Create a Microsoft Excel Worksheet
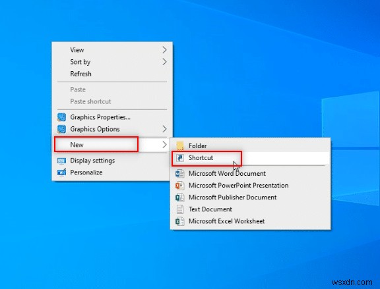Screen dimensions: 380x289 tap(250, 221)
